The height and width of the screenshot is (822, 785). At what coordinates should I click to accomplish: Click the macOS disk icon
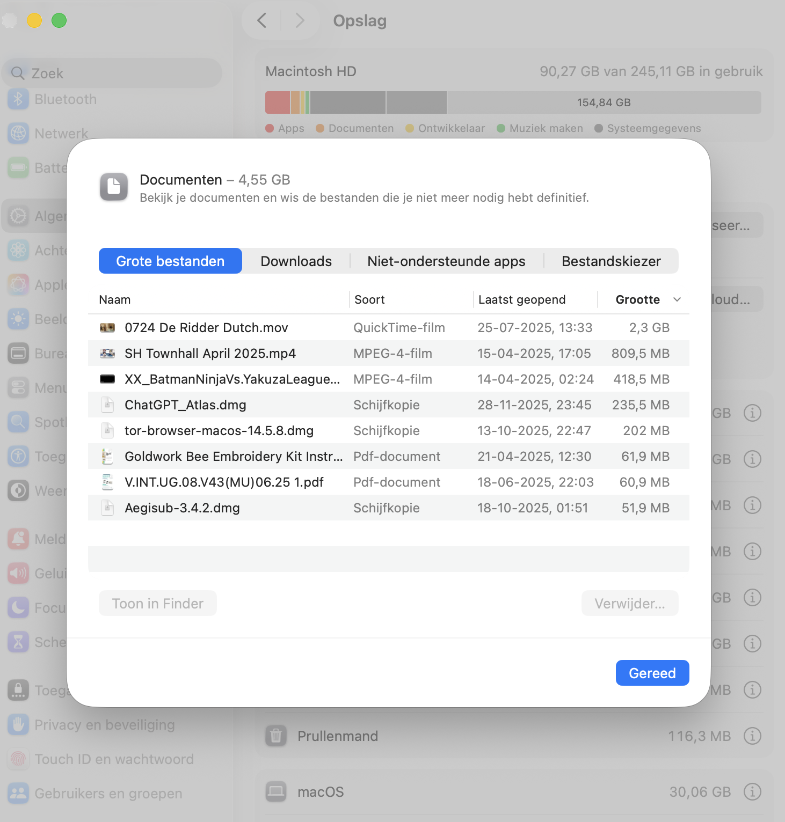point(275,791)
